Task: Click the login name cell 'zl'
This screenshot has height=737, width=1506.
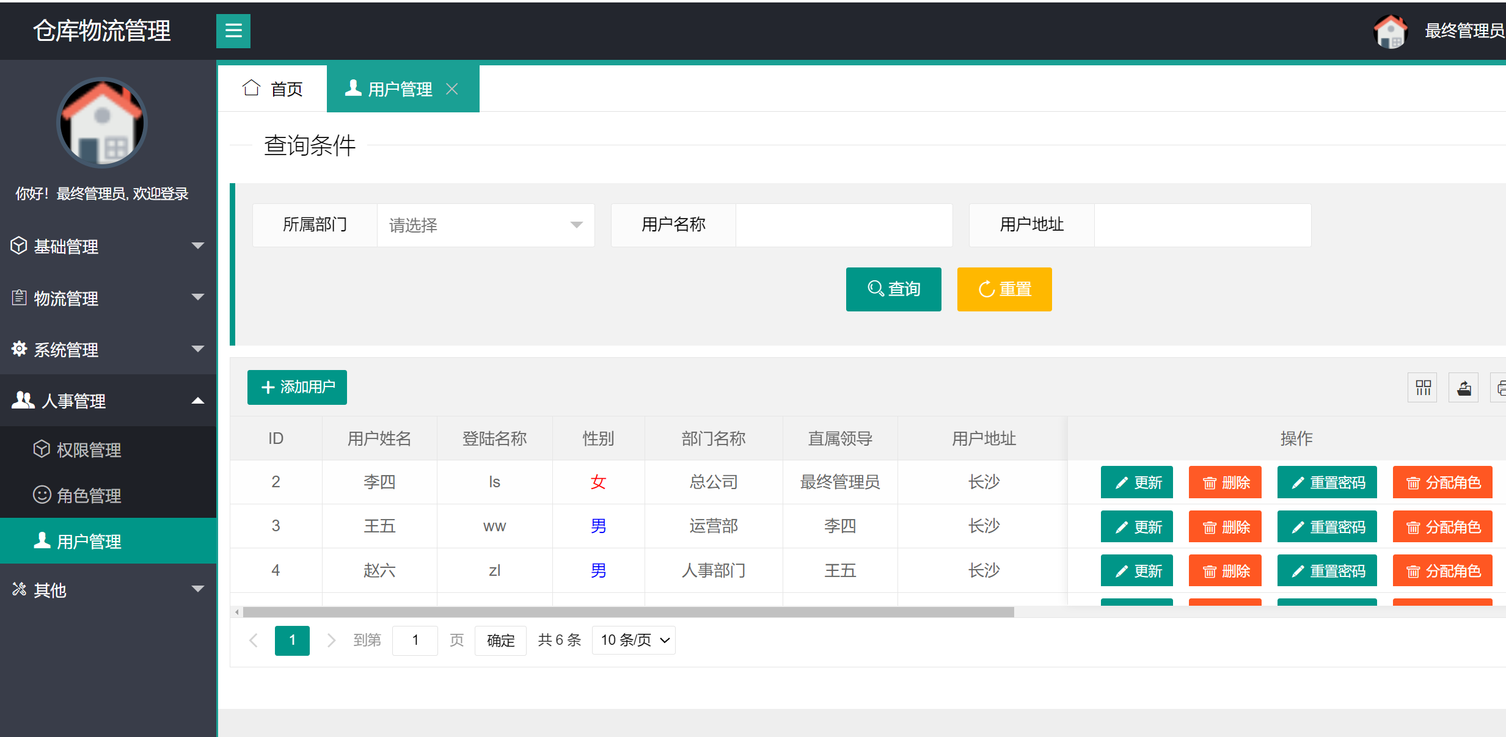Action: 495,570
